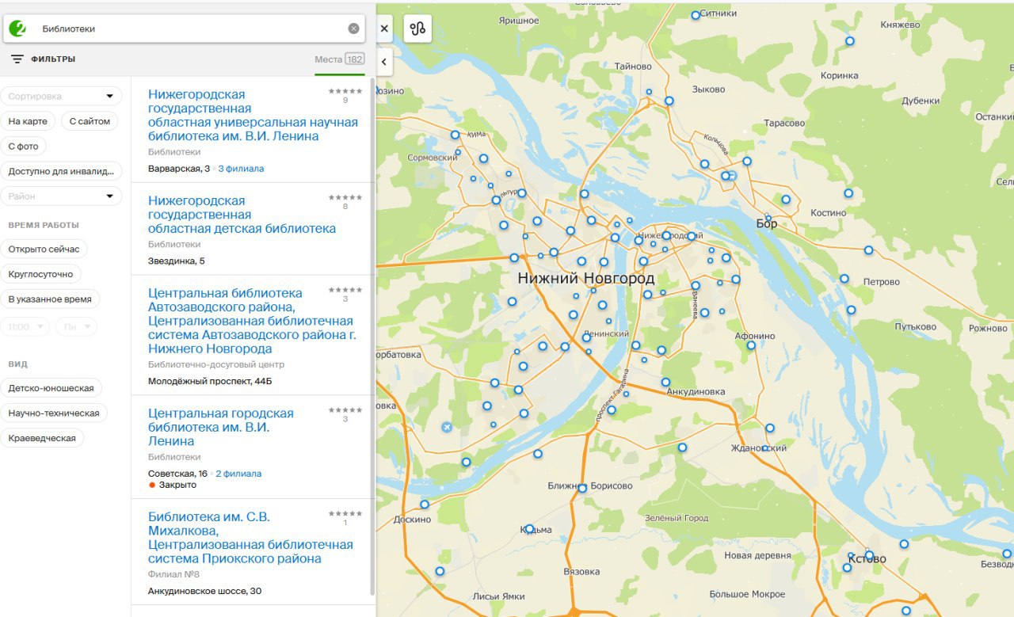Click the library marker near Афонино
Viewport: 1014px width, 617px height.
tap(751, 345)
